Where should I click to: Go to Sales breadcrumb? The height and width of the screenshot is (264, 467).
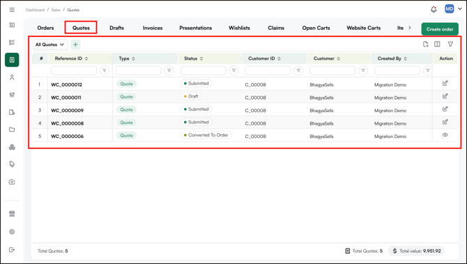(x=56, y=10)
